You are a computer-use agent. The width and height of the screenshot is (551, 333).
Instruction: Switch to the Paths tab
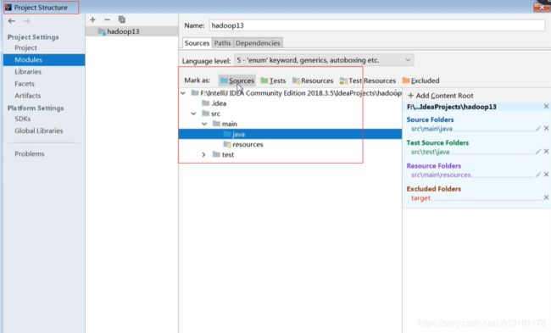222,43
